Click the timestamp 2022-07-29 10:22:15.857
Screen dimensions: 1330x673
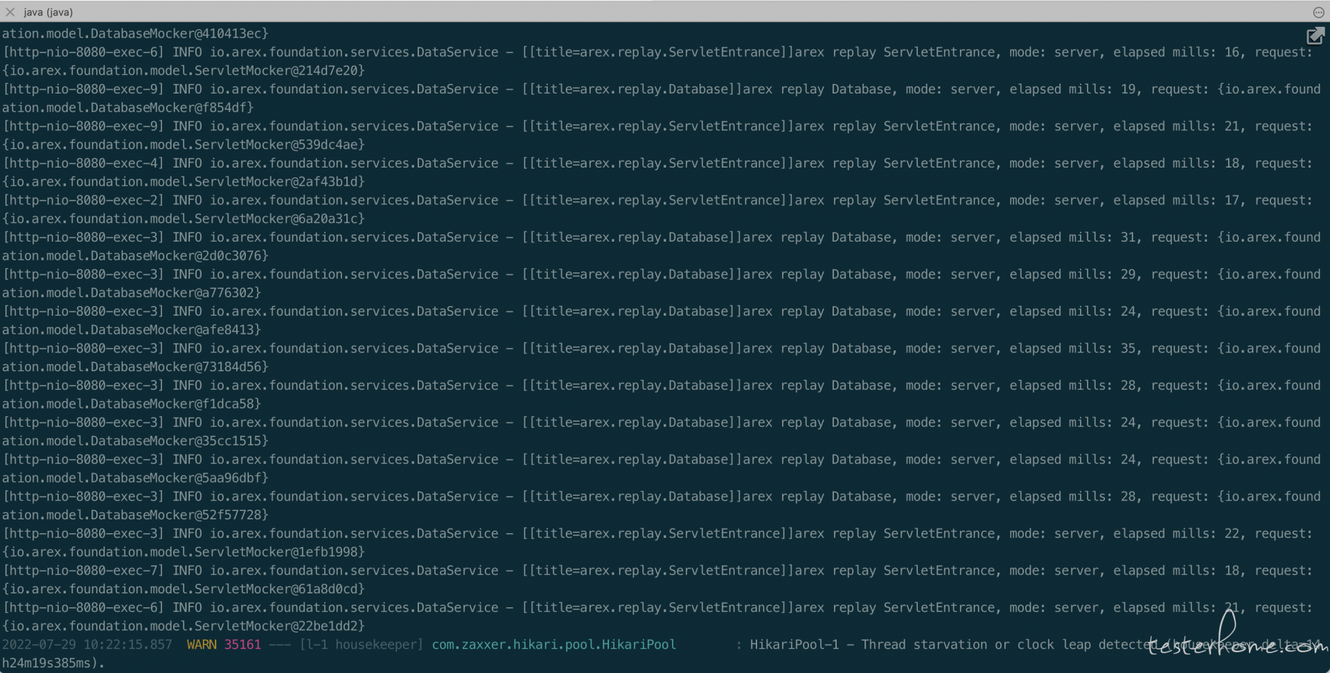click(87, 645)
